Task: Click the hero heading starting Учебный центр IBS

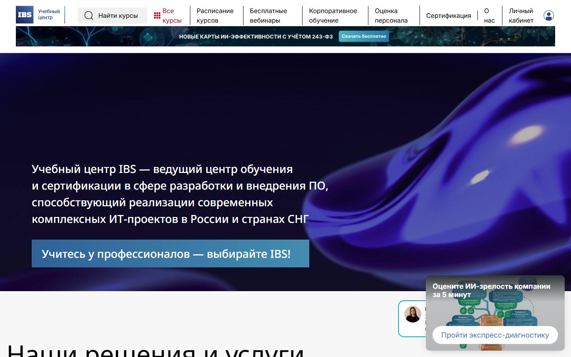Action: click(x=180, y=194)
